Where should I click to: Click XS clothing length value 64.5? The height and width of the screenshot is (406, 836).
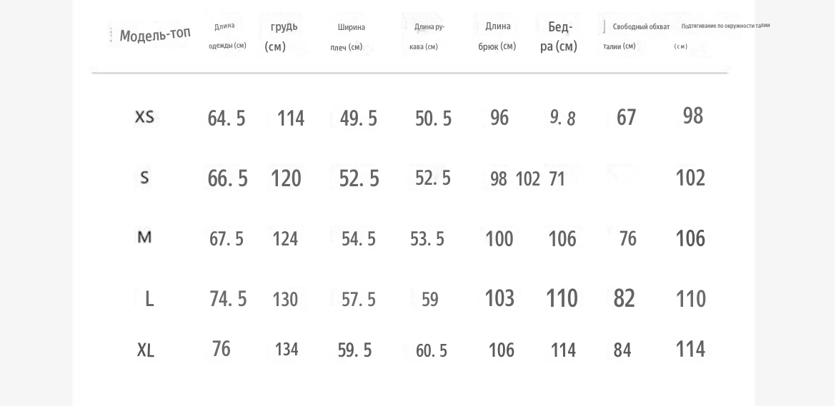[x=227, y=118]
